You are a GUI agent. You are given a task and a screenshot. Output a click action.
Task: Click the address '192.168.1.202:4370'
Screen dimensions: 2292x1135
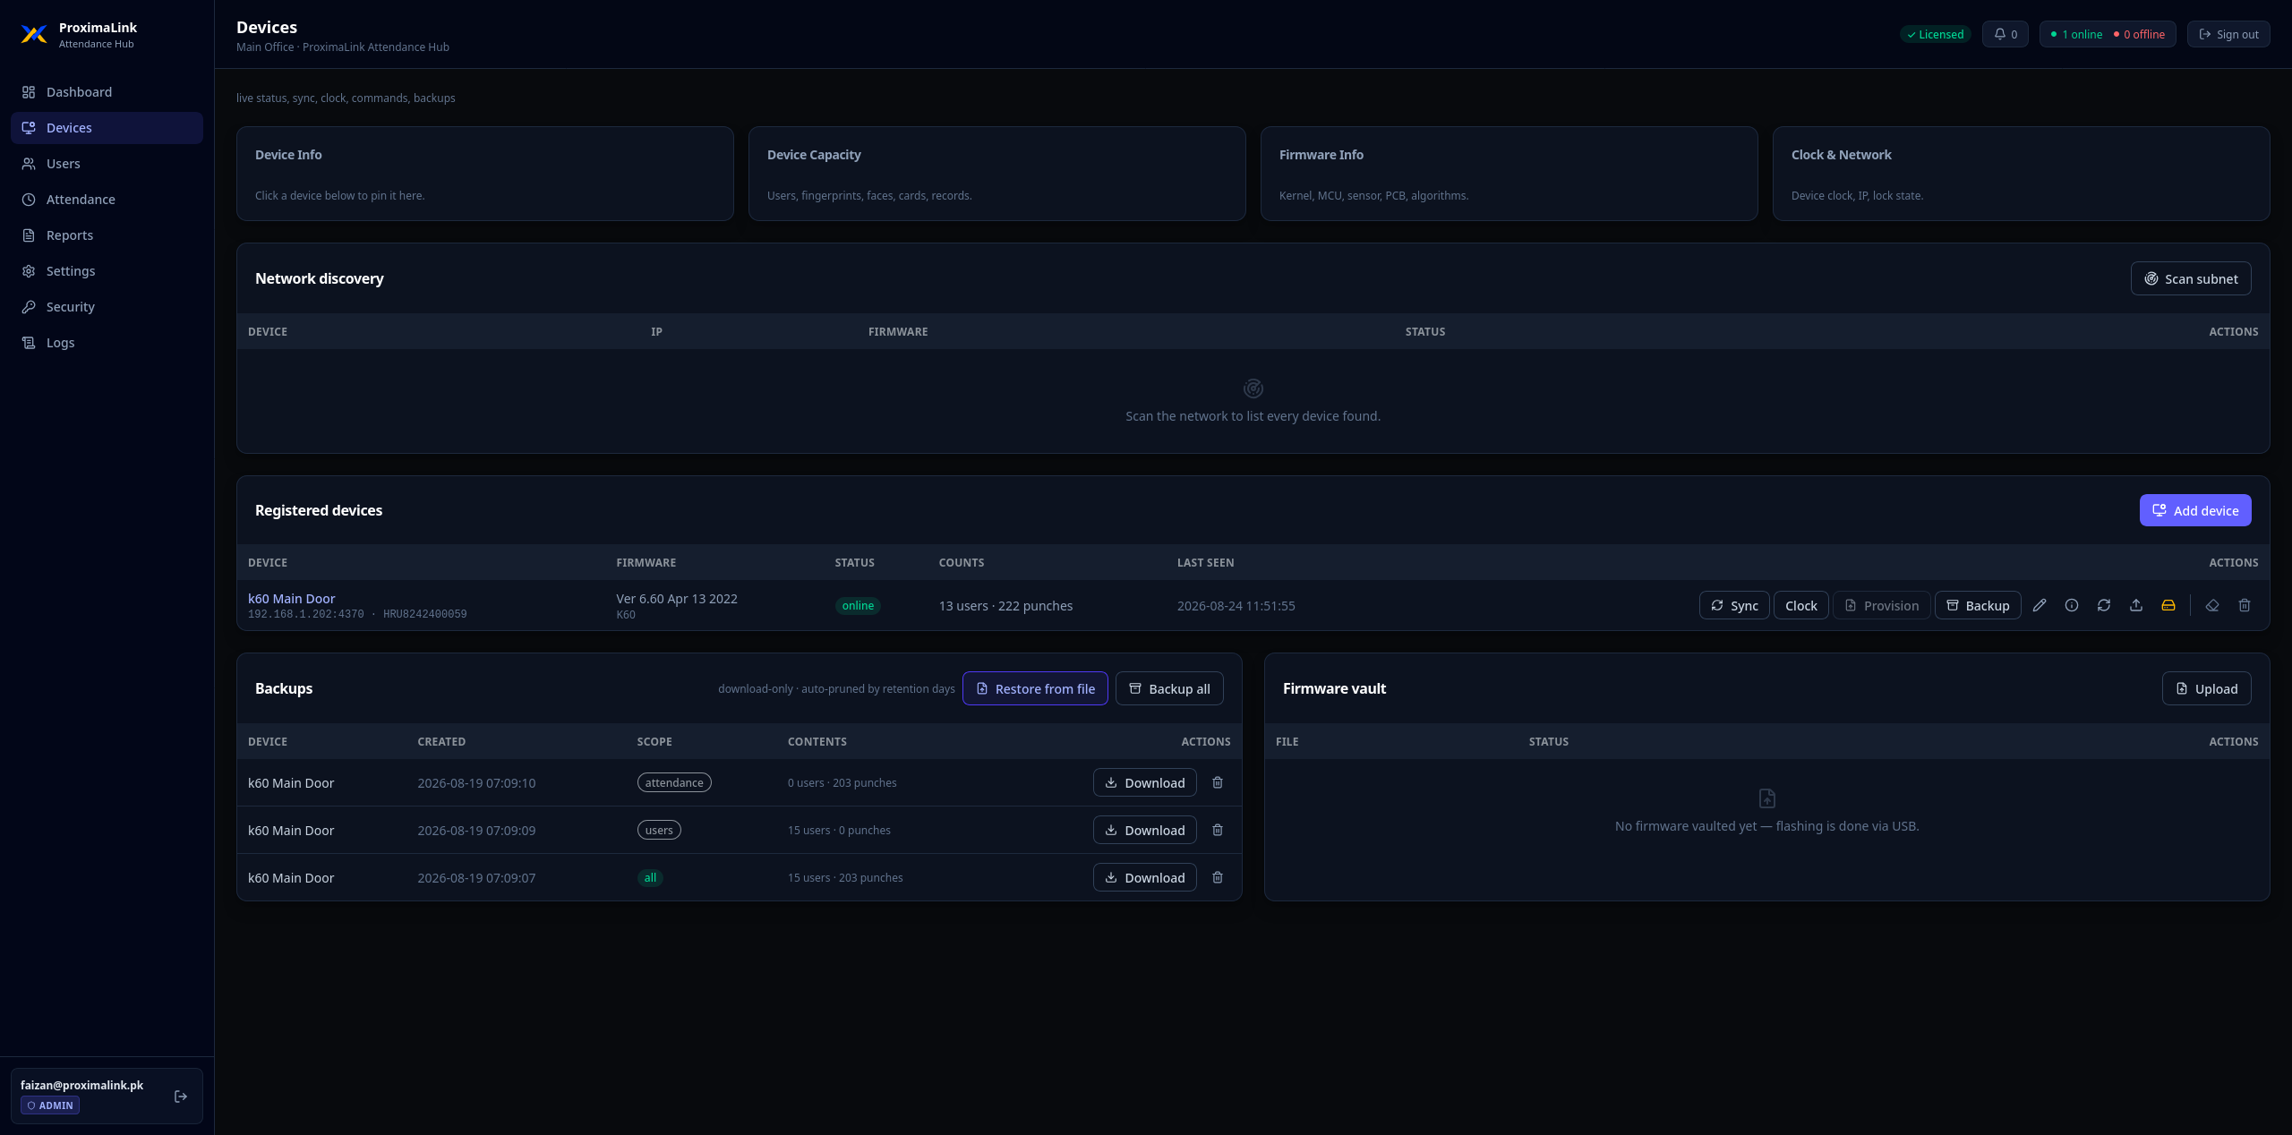click(x=306, y=614)
